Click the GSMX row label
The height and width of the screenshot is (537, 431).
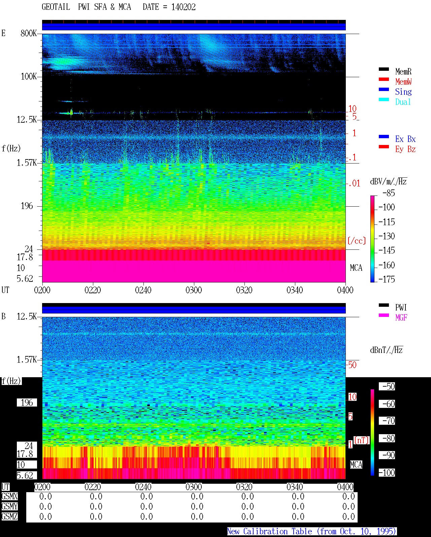9,496
